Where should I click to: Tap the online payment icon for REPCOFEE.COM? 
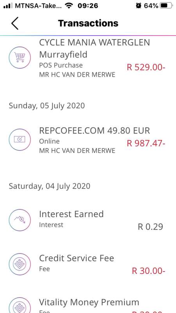(20, 140)
